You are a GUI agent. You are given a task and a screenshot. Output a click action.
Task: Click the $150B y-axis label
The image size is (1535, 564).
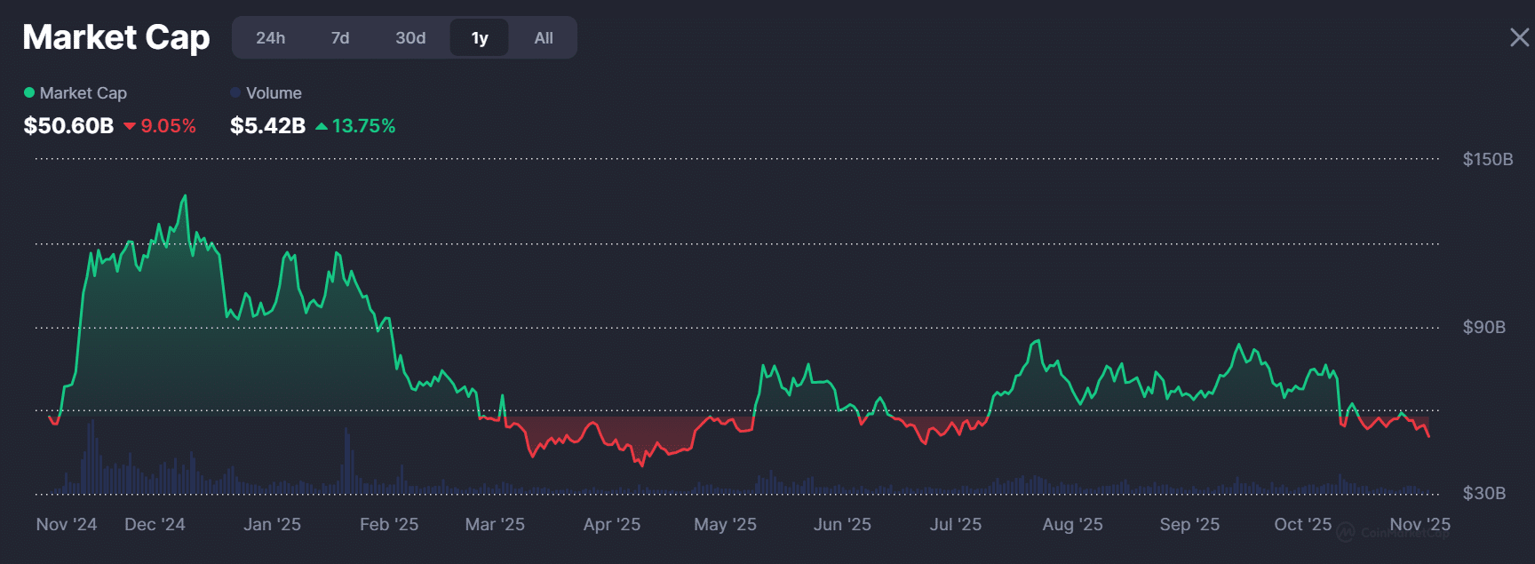1487,160
